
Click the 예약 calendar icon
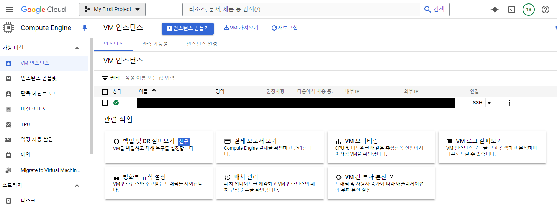pos(8,155)
